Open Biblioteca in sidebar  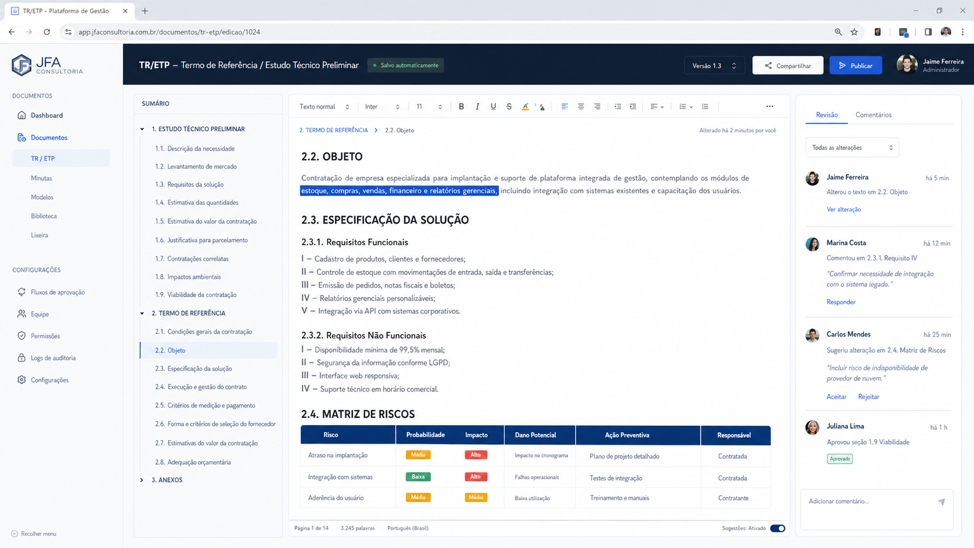pyautogui.click(x=44, y=216)
